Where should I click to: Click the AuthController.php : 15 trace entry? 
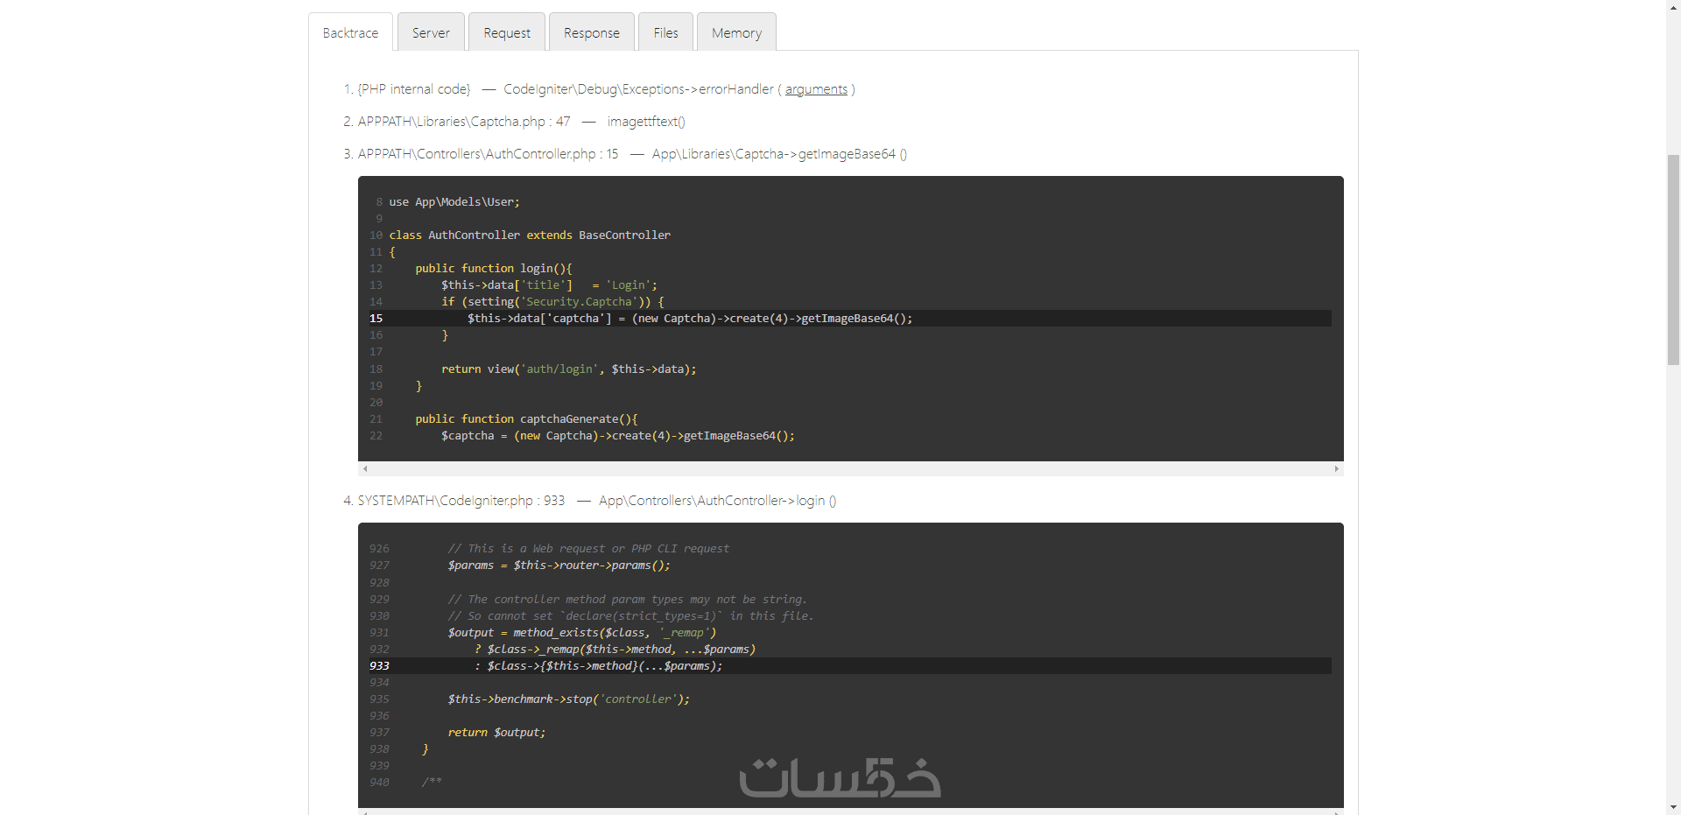(x=488, y=154)
